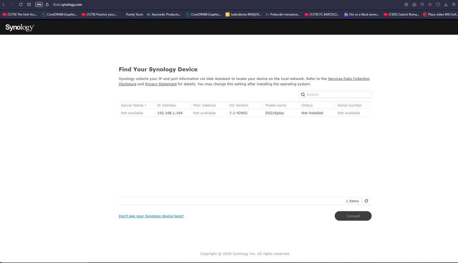Click the finds.synology.com address field

coord(67,5)
